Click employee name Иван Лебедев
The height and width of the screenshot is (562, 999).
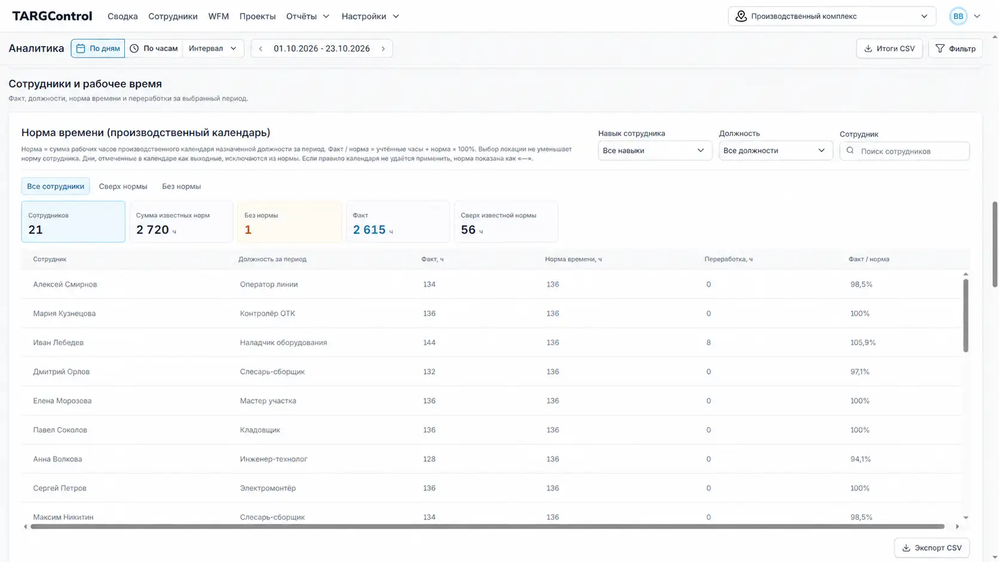click(x=59, y=343)
